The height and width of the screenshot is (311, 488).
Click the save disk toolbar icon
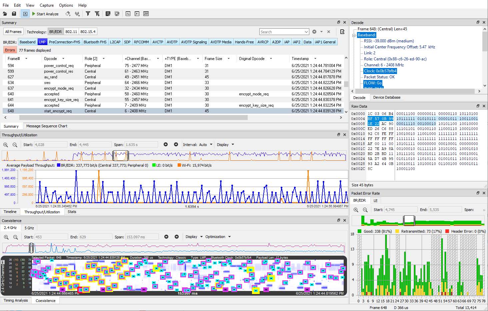pyautogui.click(x=14, y=14)
